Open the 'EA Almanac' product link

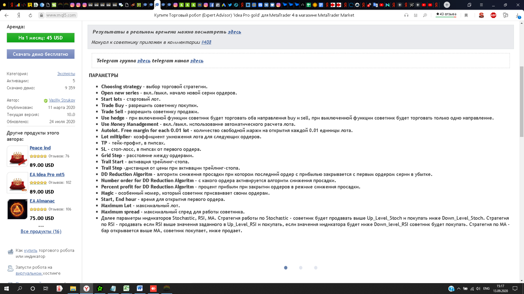[x=42, y=201]
